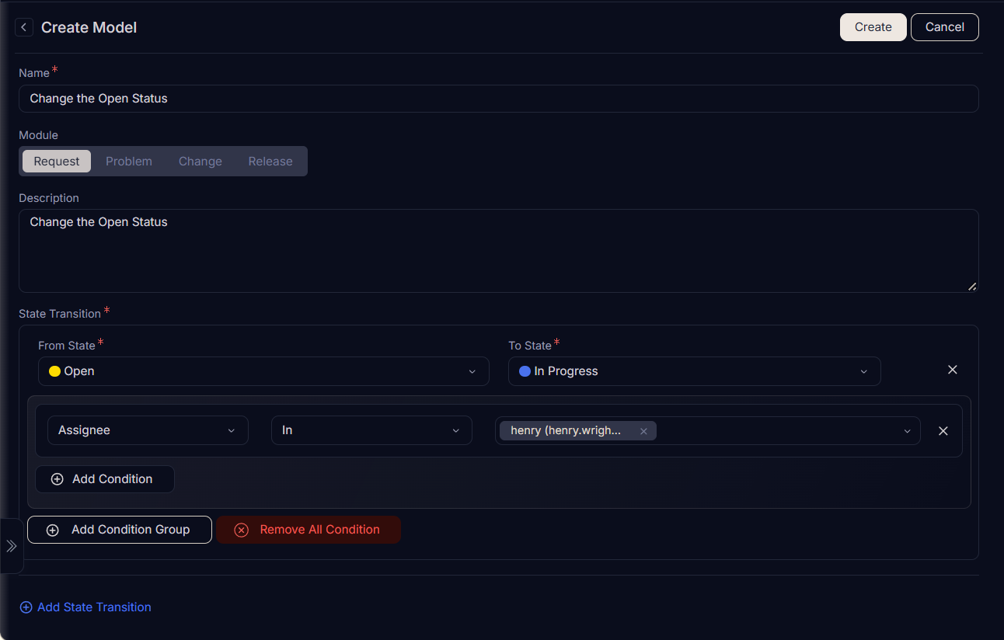Click the Create button
Viewport: 1004px width, 640px height.
[x=873, y=27]
